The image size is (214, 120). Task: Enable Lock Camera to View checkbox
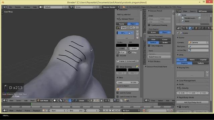pyautogui.click(x=117, y=97)
